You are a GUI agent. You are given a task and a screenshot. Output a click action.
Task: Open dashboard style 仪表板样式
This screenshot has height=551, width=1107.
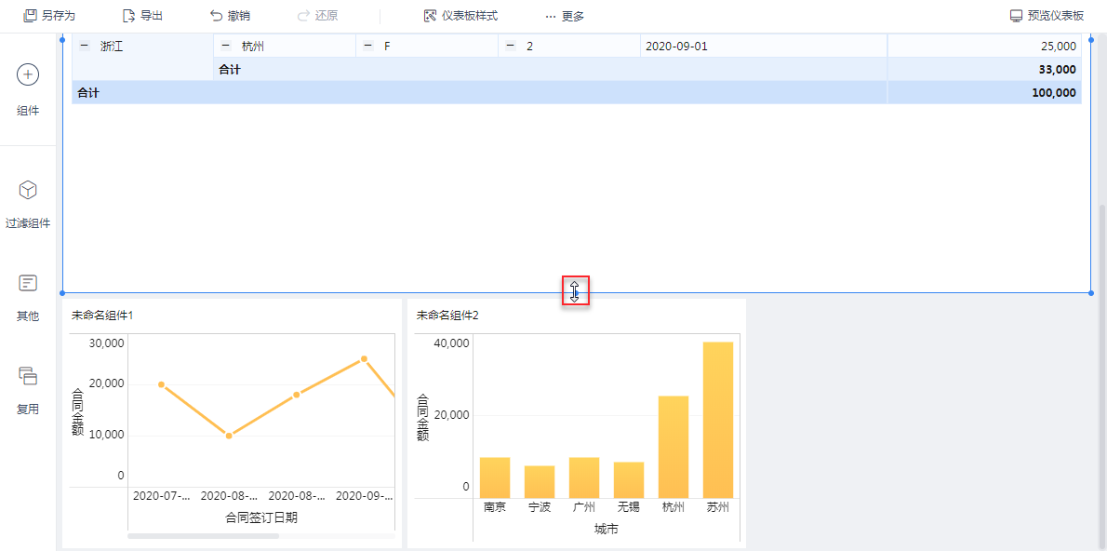click(460, 16)
